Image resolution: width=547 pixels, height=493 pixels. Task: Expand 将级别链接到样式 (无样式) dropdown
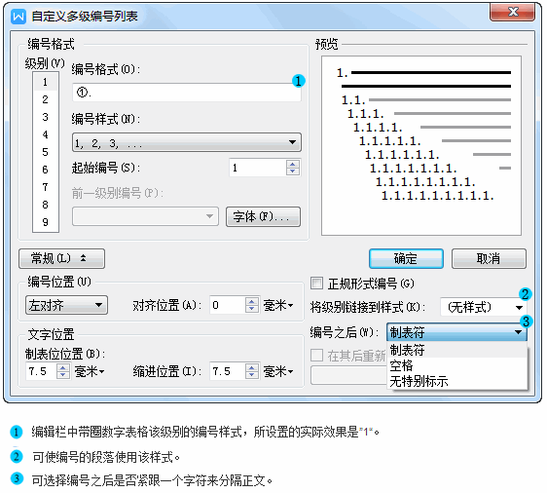tap(483, 307)
